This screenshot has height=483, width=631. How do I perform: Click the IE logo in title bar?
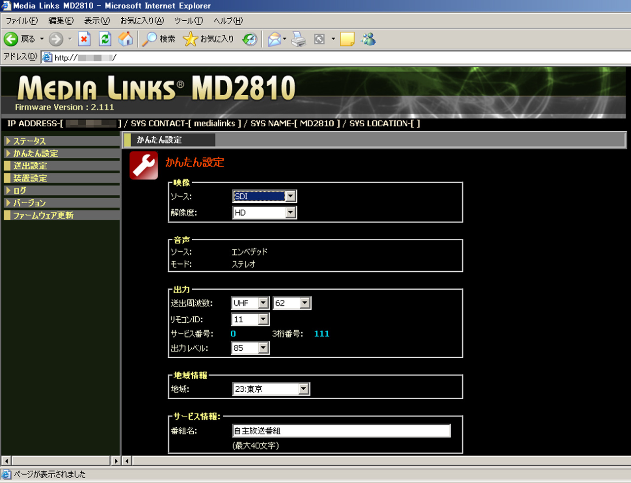pyautogui.click(x=6, y=6)
